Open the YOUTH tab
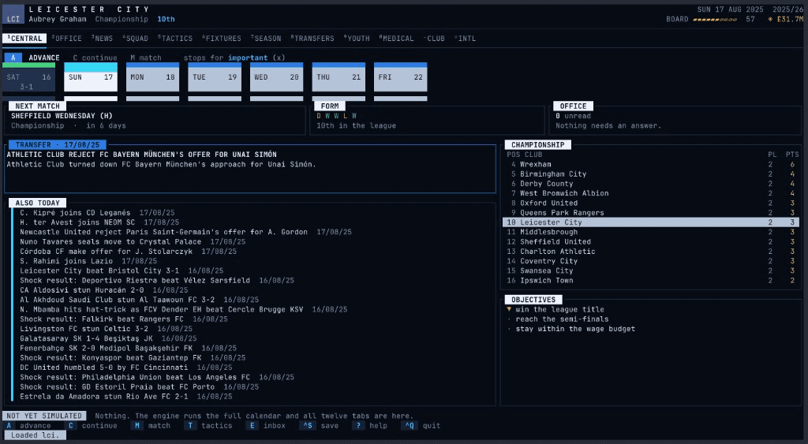808x444 pixels. [357, 39]
